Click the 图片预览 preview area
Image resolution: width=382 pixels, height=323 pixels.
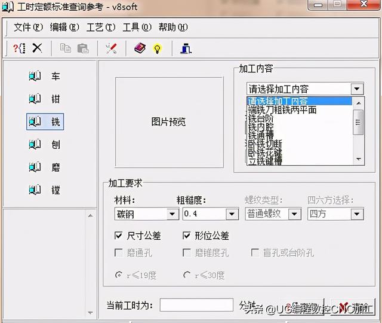click(169, 122)
